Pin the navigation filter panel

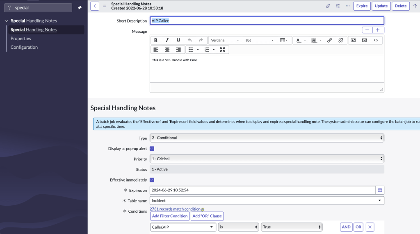coord(80,8)
